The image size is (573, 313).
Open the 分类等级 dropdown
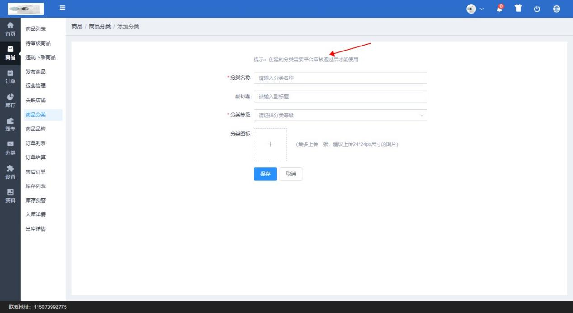340,115
